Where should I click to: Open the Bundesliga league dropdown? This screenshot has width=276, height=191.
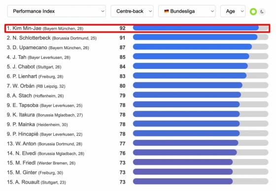tap(187, 11)
